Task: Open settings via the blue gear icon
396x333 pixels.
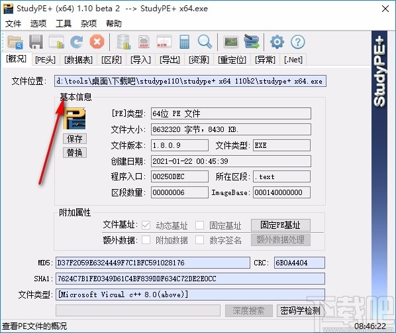Action: click(277, 42)
